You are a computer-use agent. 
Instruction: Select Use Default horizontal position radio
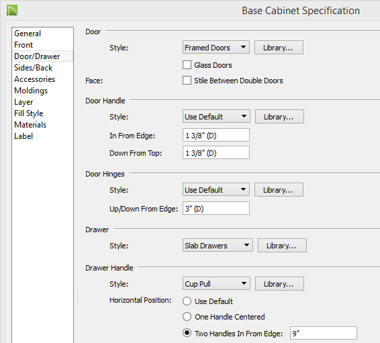pos(187,301)
